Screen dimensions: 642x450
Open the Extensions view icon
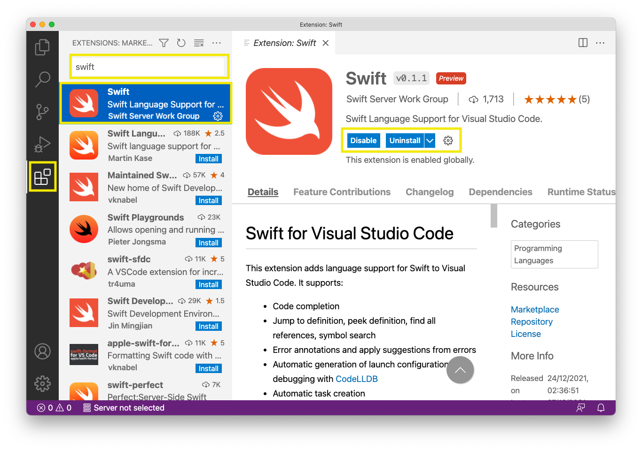click(42, 177)
